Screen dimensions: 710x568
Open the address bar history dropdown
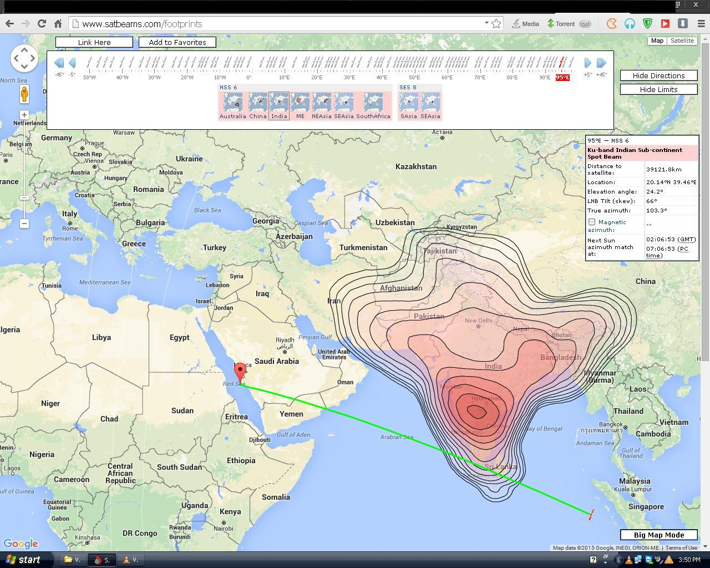pos(486,23)
